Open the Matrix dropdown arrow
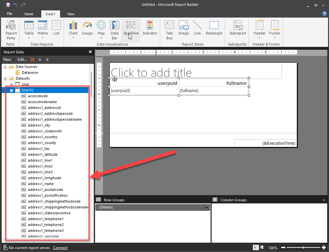Image resolution: width=329 pixels, height=252 pixels. pos(43,38)
